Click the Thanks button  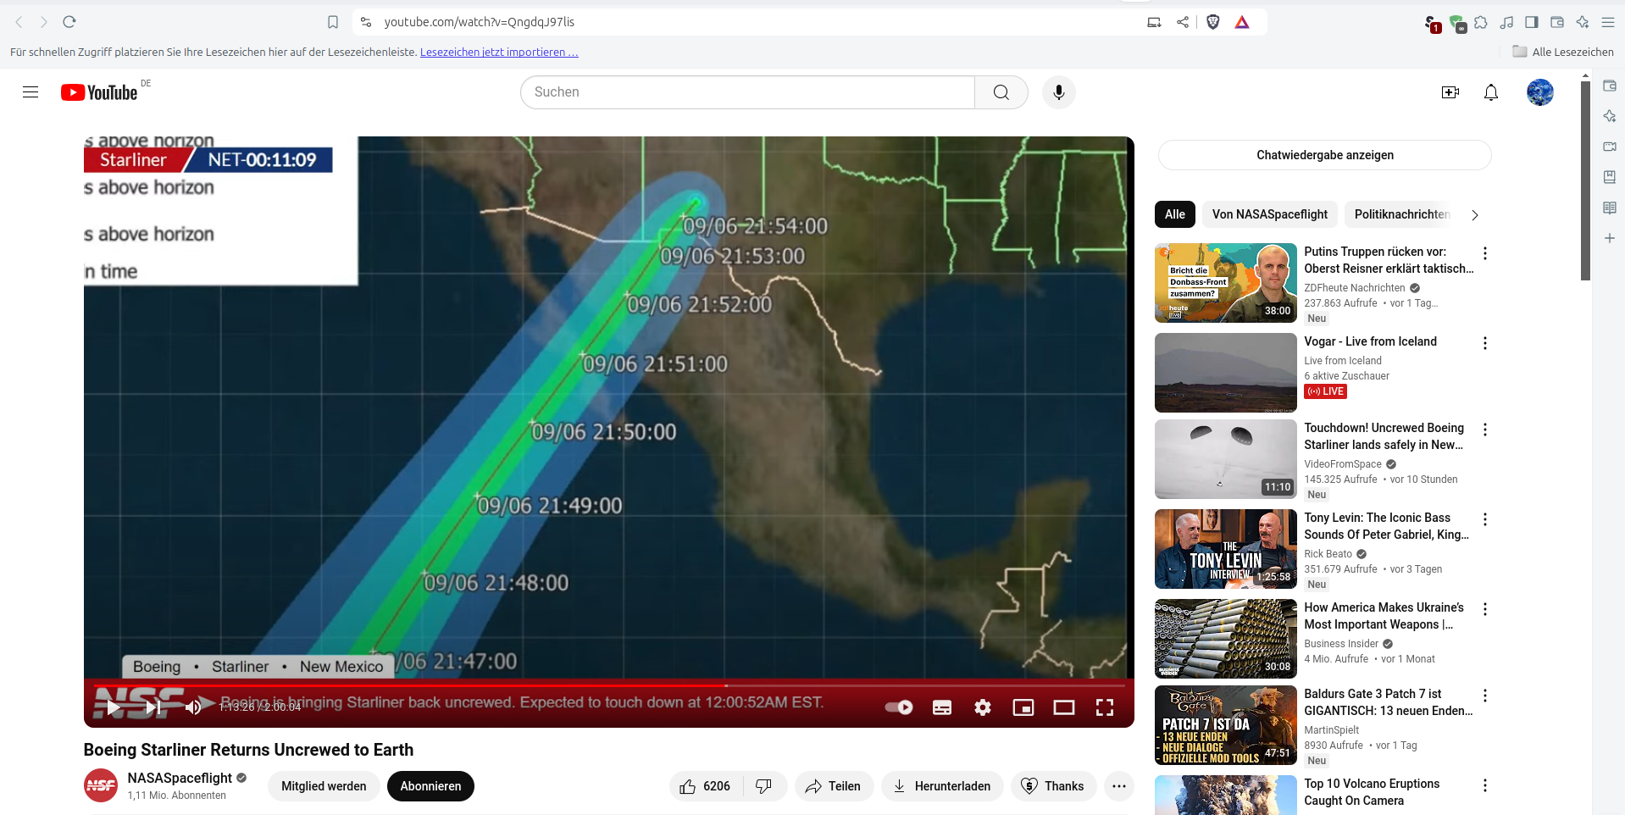point(1053,786)
